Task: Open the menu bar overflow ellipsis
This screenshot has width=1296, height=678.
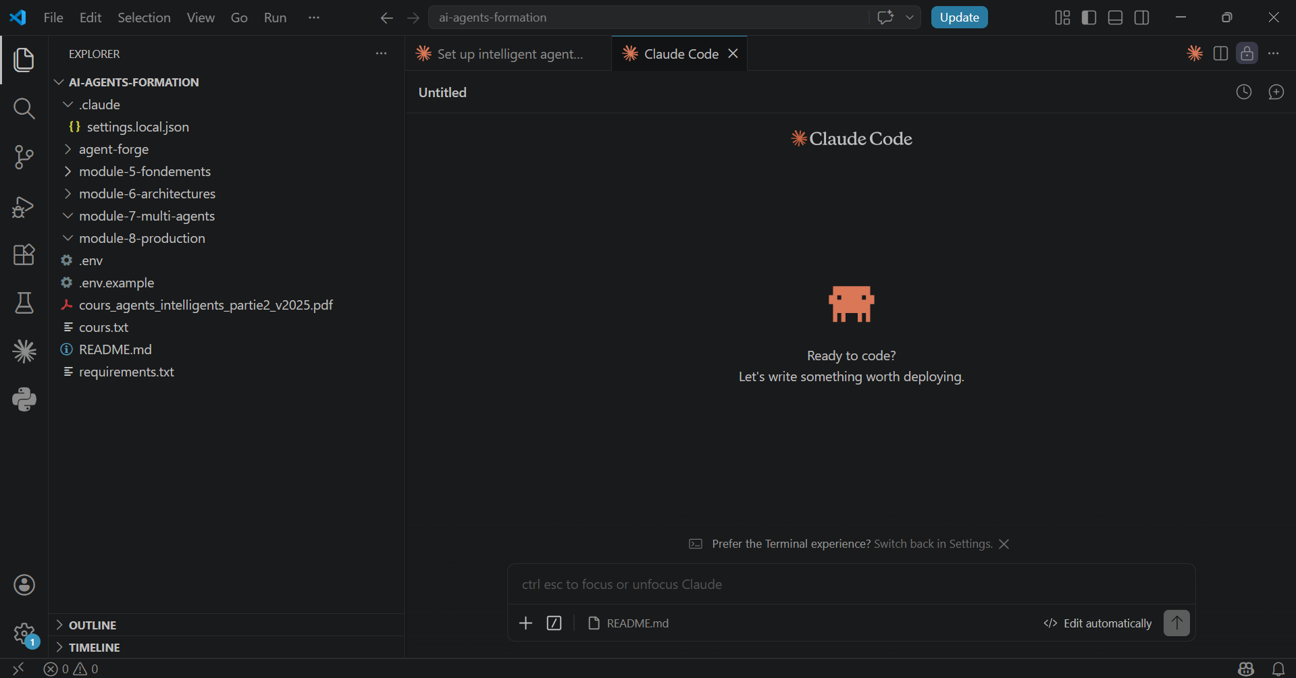Action: [x=313, y=18]
